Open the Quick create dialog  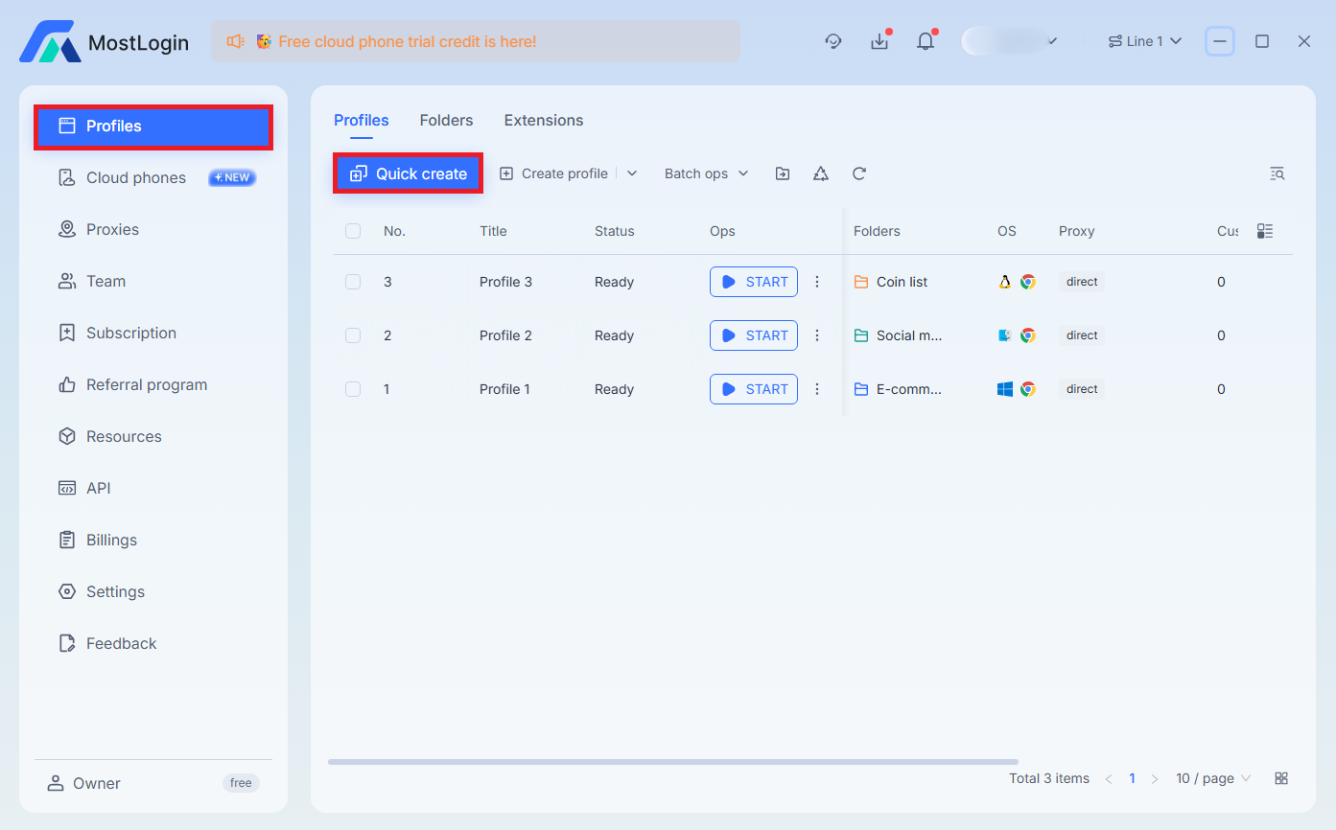[407, 173]
